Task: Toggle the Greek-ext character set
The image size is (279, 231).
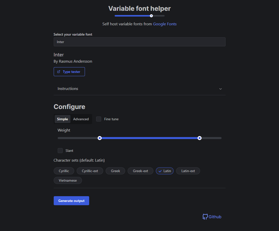Action: click(x=140, y=171)
